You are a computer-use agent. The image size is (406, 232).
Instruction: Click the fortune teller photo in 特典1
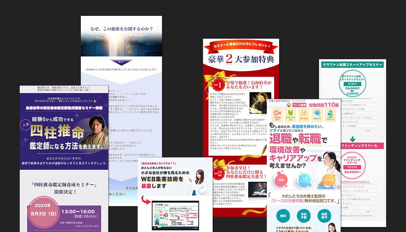tap(260, 103)
